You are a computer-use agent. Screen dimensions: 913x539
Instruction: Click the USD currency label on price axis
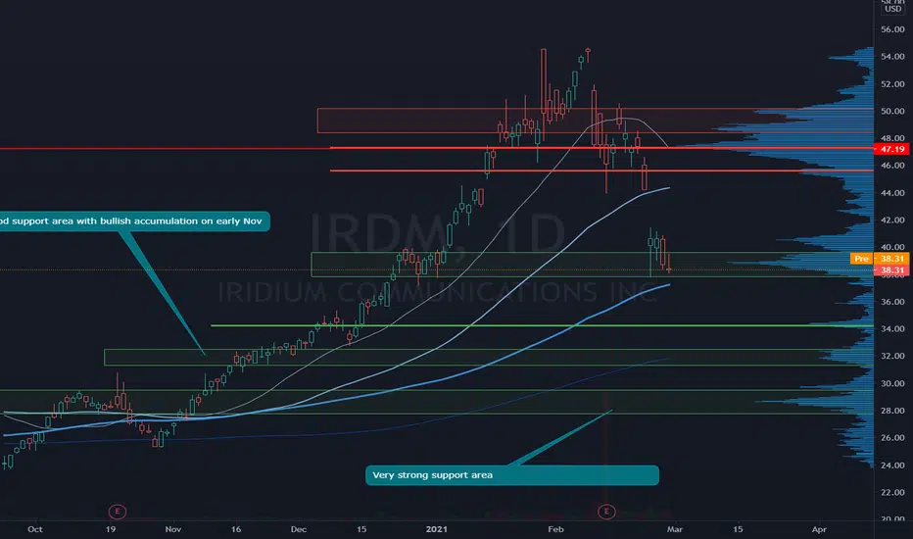(x=892, y=9)
